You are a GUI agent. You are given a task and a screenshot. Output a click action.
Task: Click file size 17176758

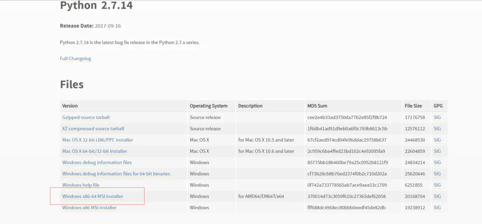[415, 117]
